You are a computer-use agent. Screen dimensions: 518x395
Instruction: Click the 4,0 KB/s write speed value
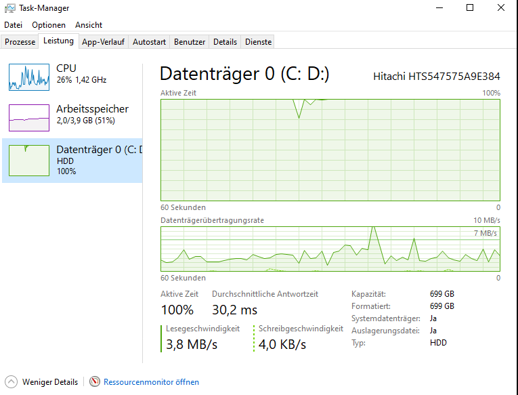point(282,344)
